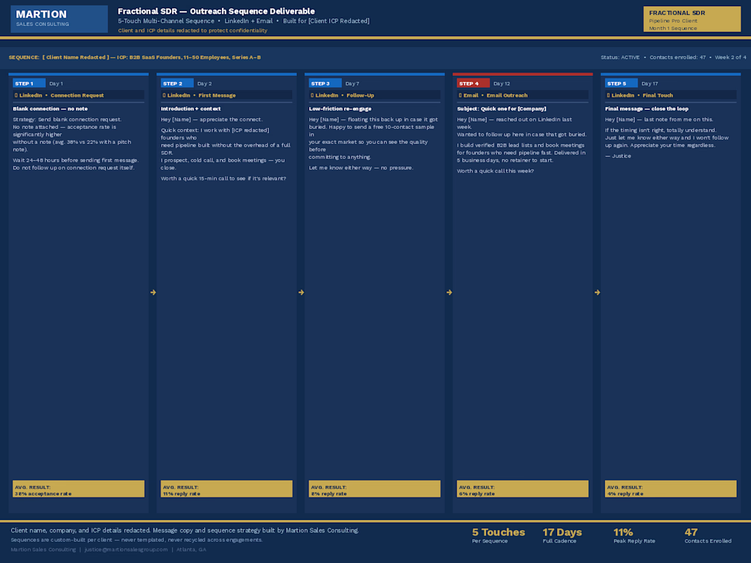Select the blue STEP 5 badge
751x563 pixels.
[621, 83]
